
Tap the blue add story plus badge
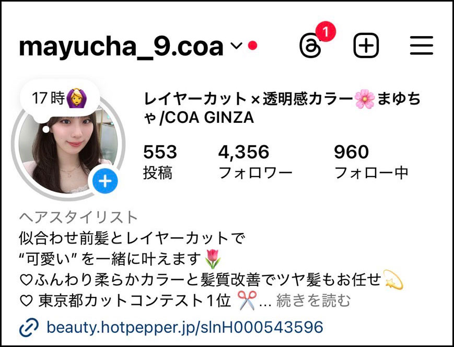coord(105,181)
